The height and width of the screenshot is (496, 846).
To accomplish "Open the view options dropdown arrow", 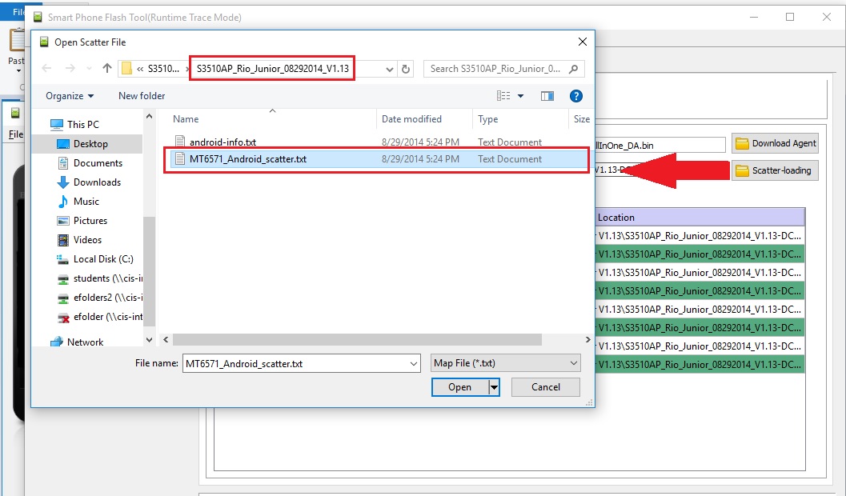I will click(x=521, y=96).
